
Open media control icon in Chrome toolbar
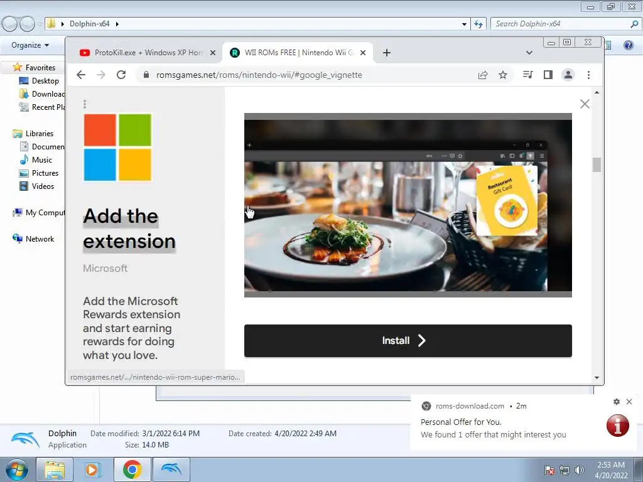527,75
